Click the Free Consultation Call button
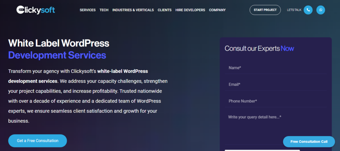This screenshot has height=151, width=340. (309, 142)
